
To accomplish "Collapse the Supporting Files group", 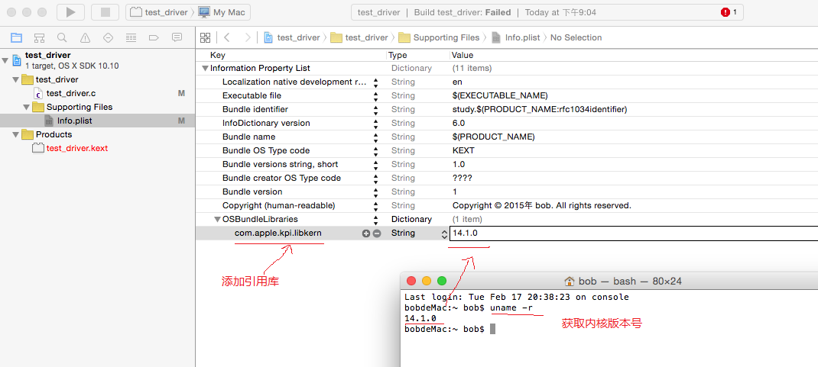I will [27, 108].
